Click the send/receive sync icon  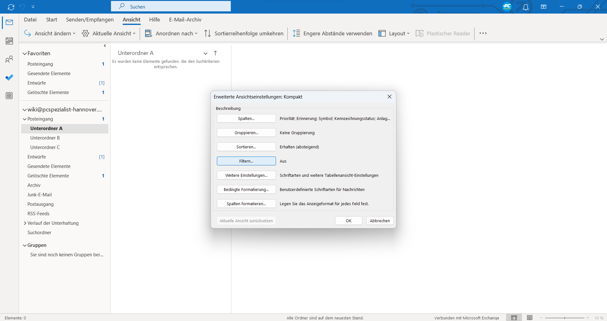click(11, 7)
